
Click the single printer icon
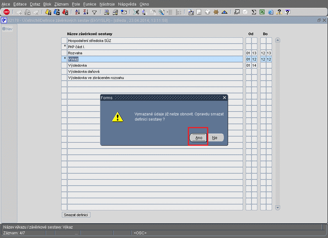point(107,12)
